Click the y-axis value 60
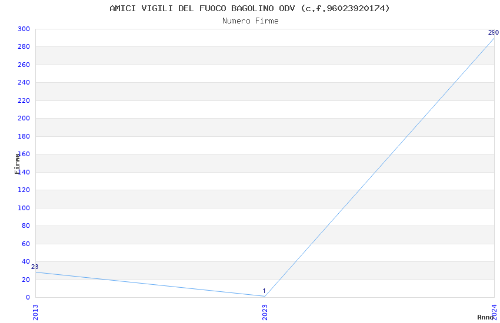500x323 pixels. (x=26, y=244)
